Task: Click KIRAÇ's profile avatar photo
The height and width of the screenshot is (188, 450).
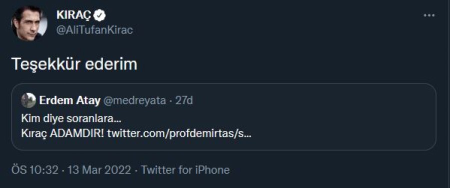Action: tap(29, 23)
